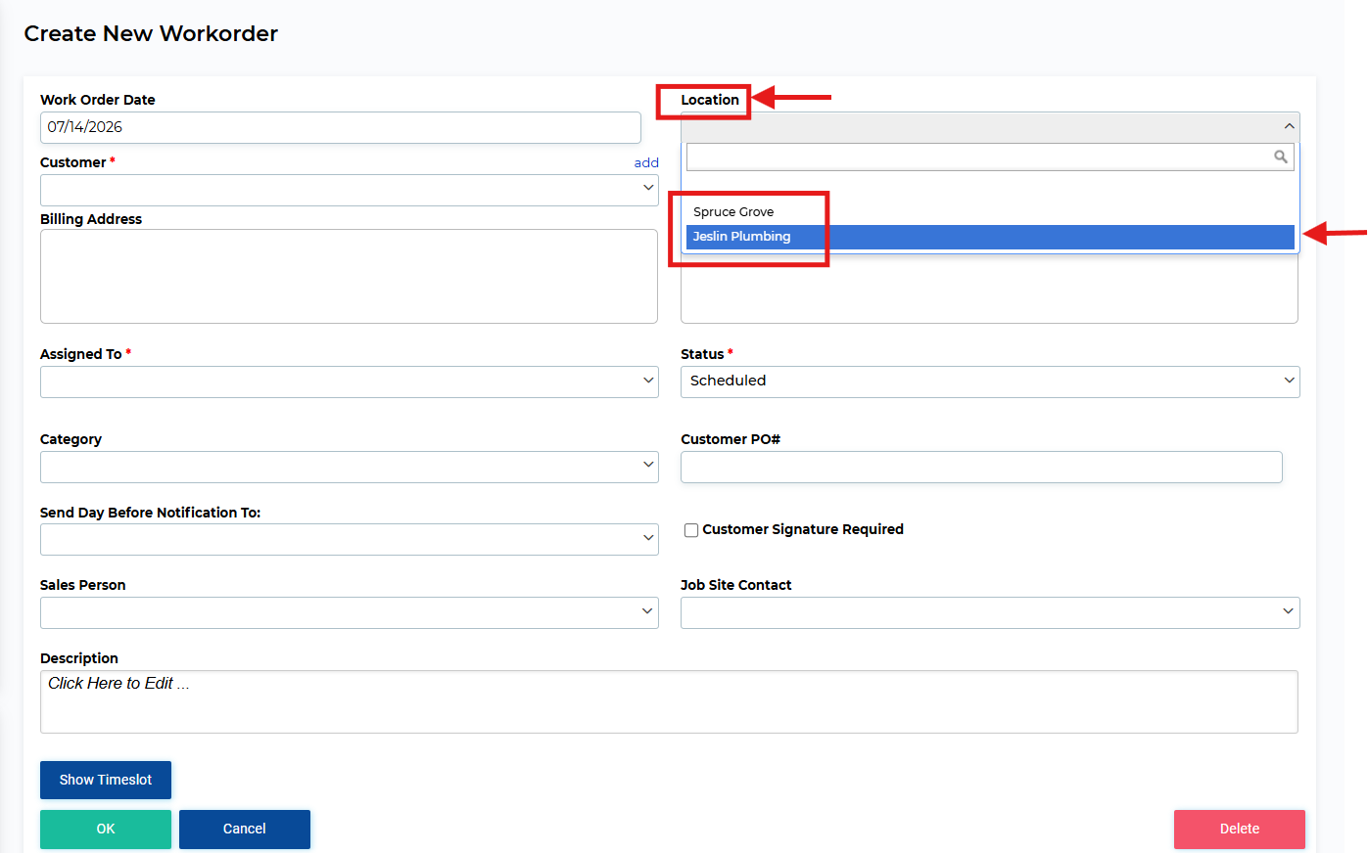This screenshot has height=853, width=1368.
Task: Click the Customer Signature Required label text
Action: pyautogui.click(x=803, y=529)
